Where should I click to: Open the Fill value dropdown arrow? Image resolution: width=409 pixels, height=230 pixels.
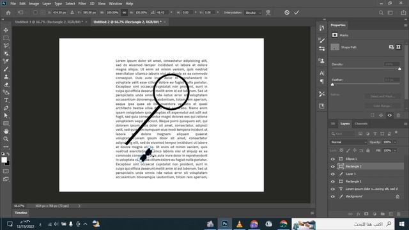[x=395, y=151]
